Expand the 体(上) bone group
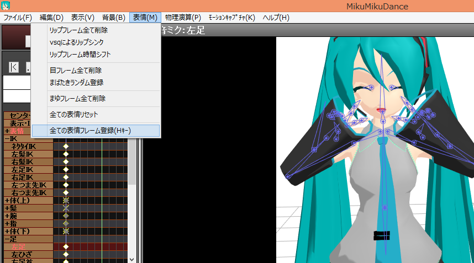Image resolution: width=474 pixels, height=263 pixels. click(7, 200)
